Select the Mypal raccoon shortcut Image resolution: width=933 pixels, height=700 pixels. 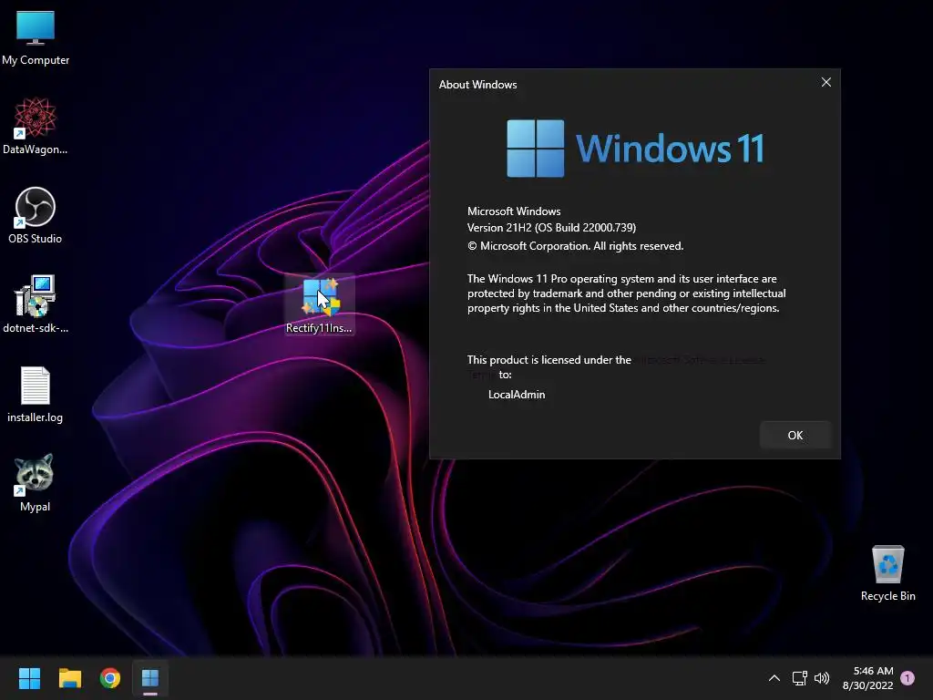[36, 483]
